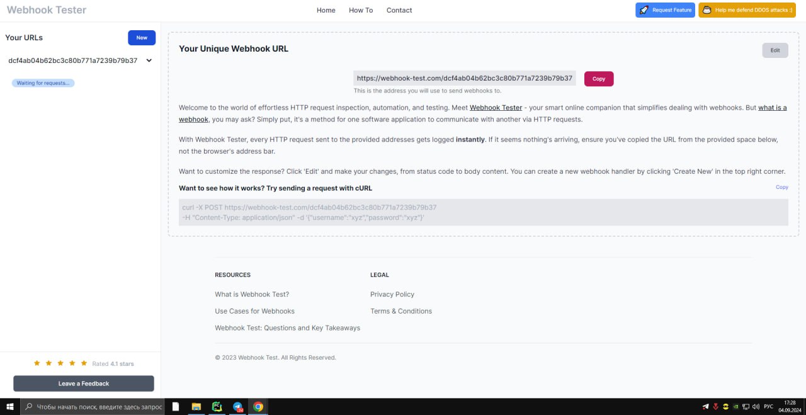Open the Terms & Conditions link
806x415 pixels.
401,311
